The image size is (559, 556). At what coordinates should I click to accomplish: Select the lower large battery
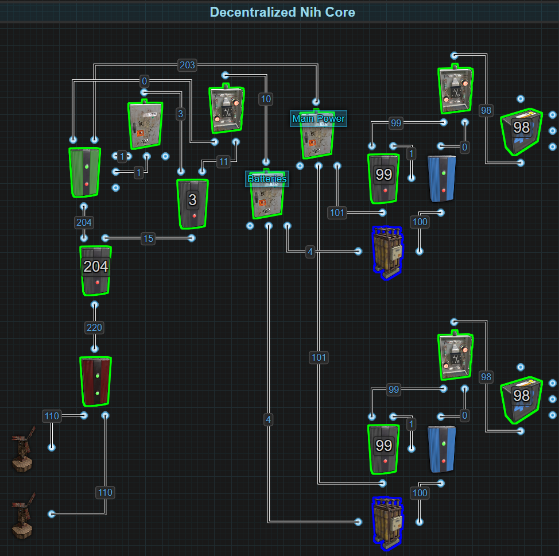coord(387,523)
